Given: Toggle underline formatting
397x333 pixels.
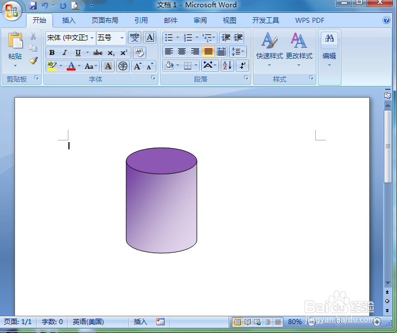Looking at the screenshot, I should [x=78, y=53].
